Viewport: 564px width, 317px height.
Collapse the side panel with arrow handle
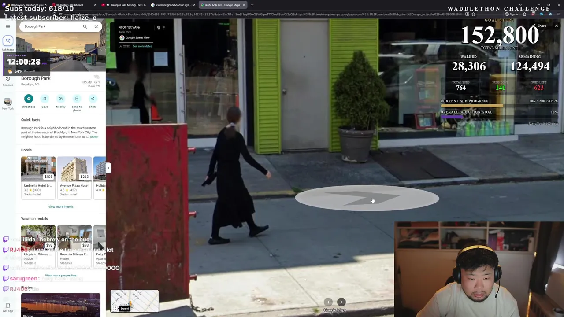[x=108, y=168]
